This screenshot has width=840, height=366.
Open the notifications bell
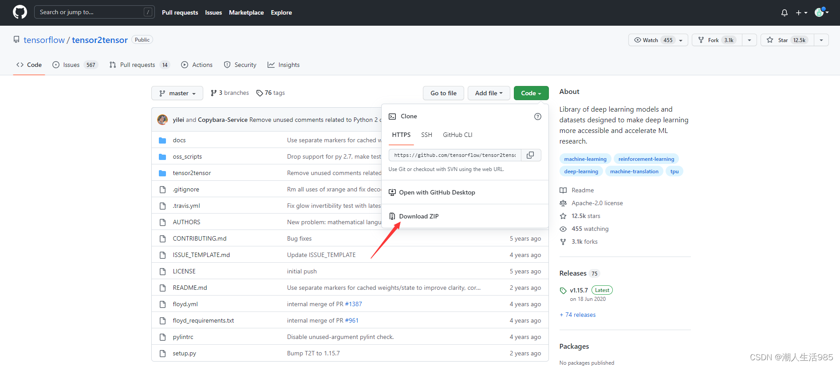coord(785,12)
